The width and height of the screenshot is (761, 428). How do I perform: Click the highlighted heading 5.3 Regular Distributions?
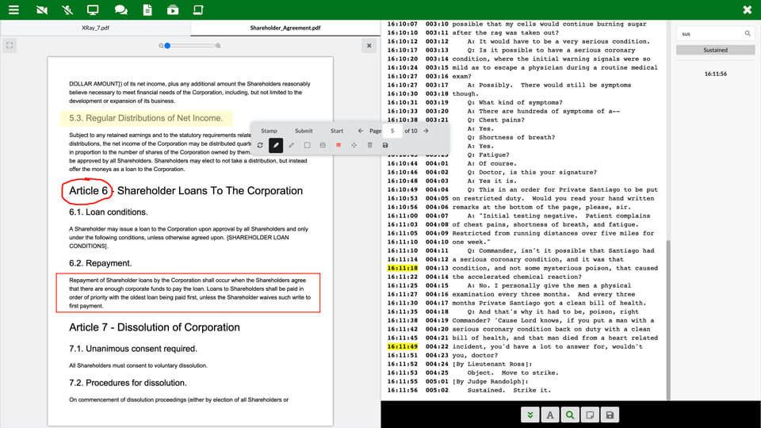[146, 118]
